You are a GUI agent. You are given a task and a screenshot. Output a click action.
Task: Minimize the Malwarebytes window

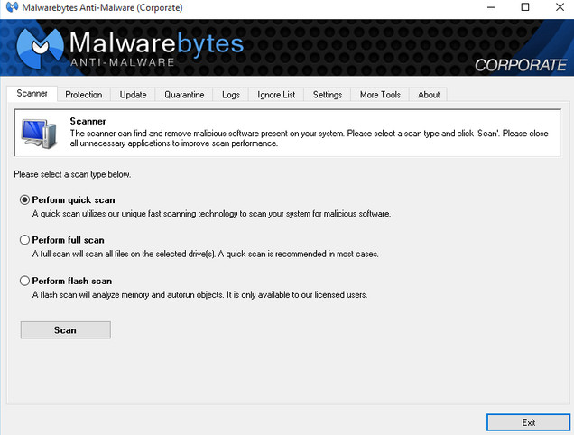pyautogui.click(x=491, y=7)
